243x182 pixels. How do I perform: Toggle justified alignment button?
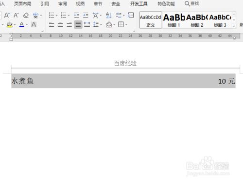click(78, 24)
